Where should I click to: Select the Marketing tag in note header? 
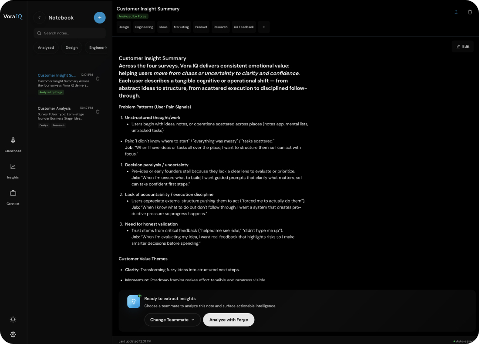point(181,27)
